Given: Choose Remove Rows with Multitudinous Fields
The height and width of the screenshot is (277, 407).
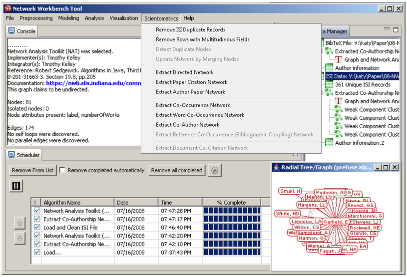Looking at the screenshot, I should (x=203, y=39).
